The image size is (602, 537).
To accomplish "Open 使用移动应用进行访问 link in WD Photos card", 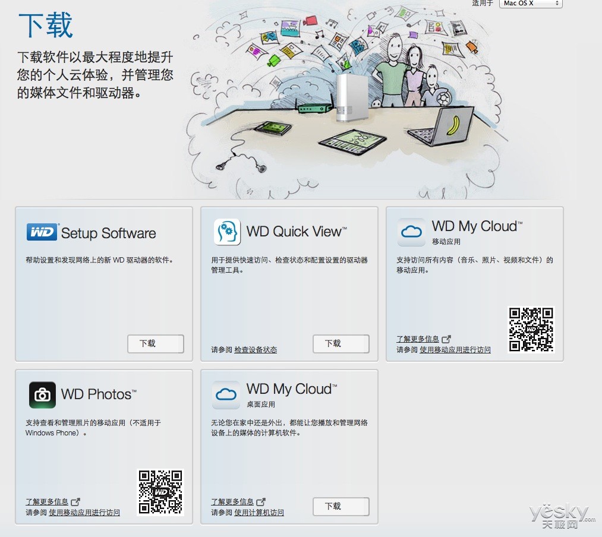I will coord(84,513).
